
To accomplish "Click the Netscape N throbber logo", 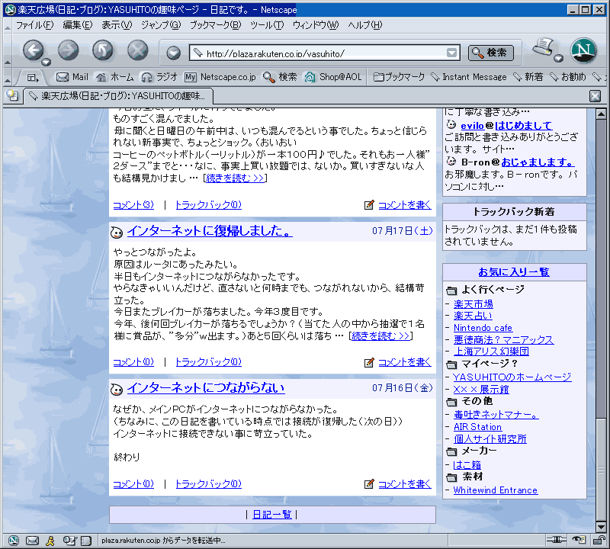I will [x=583, y=50].
